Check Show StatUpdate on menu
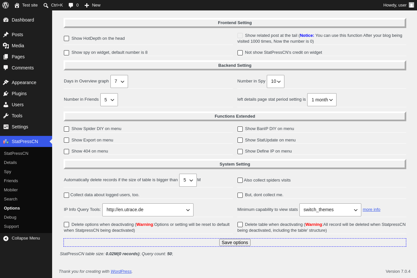The width and height of the screenshot is (417, 278). click(240, 140)
